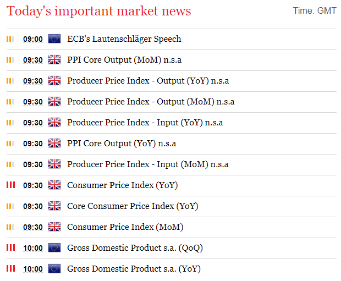Click the red impact bars for Gross Domestic Product (YoY)
The width and height of the screenshot is (341, 281).
(x=10, y=268)
